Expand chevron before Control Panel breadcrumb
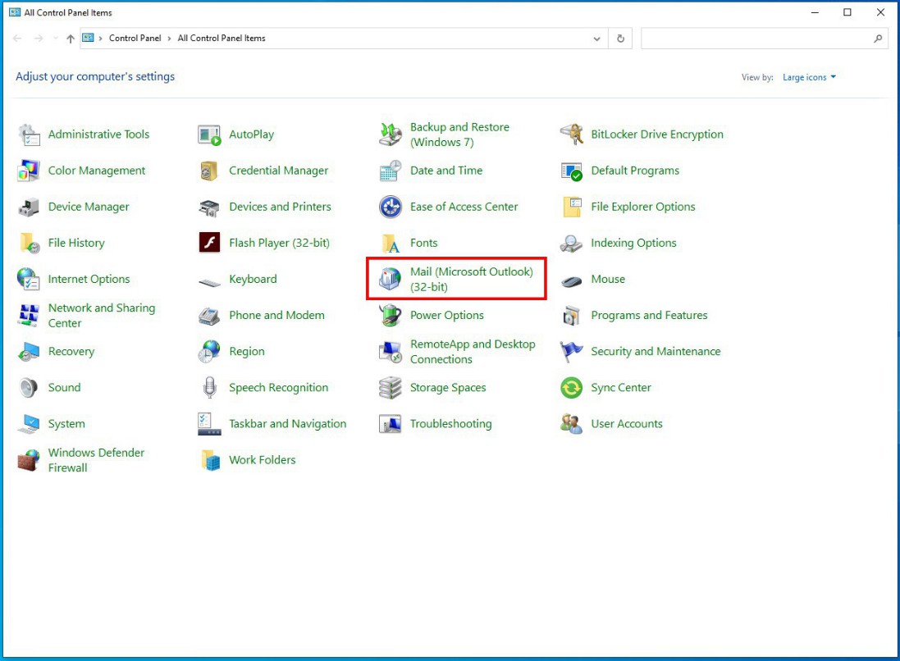Viewport: 900px width, 661px height. coord(100,39)
